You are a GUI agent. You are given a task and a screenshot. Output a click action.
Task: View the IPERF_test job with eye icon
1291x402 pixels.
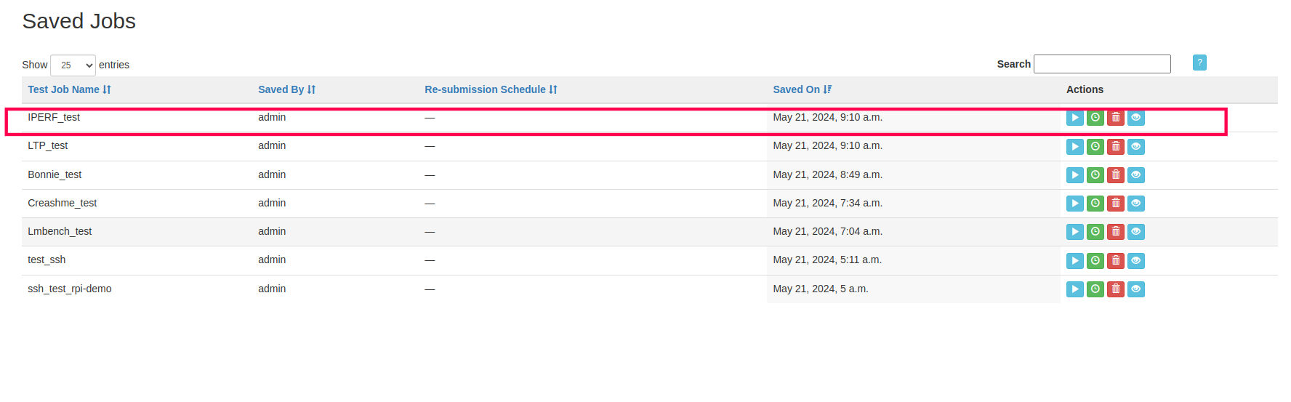(1135, 118)
